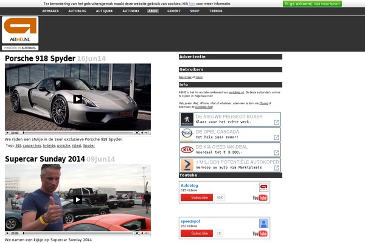Open the 'hier' cookie information link
Image resolution: width=365 pixels, height=243 pixels.
(192, 4)
